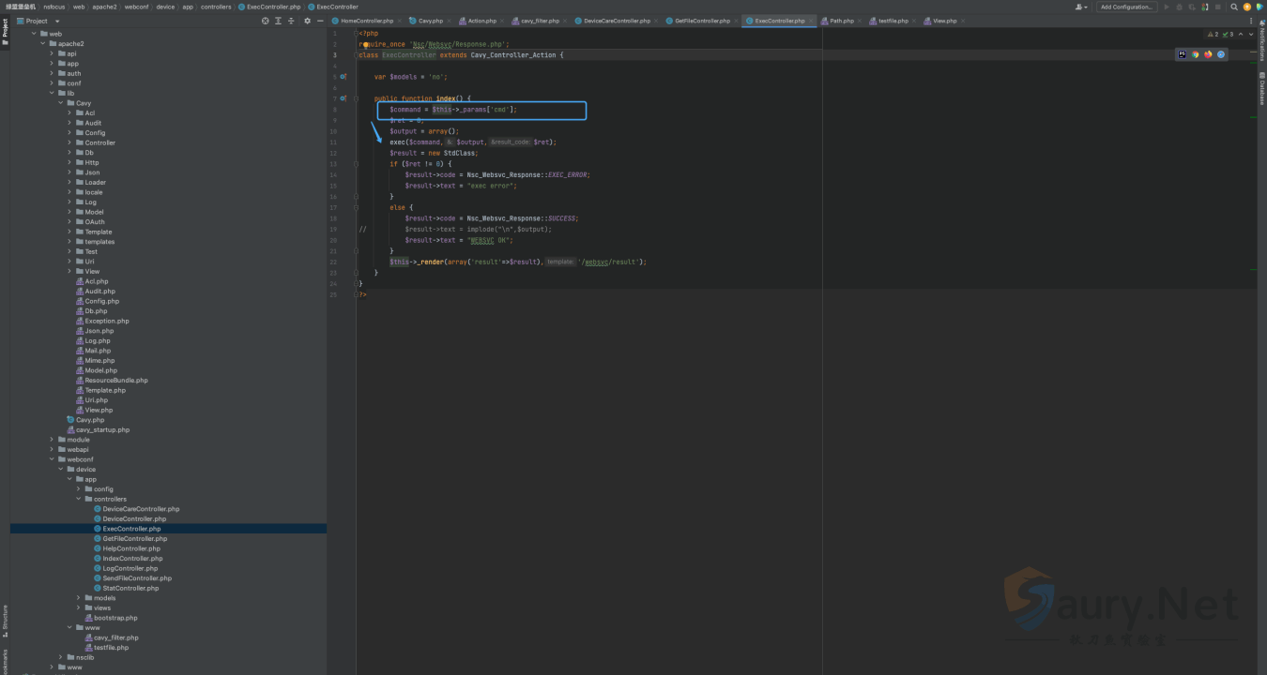Hide the Project tool window
1267x675 pixels.
319,21
